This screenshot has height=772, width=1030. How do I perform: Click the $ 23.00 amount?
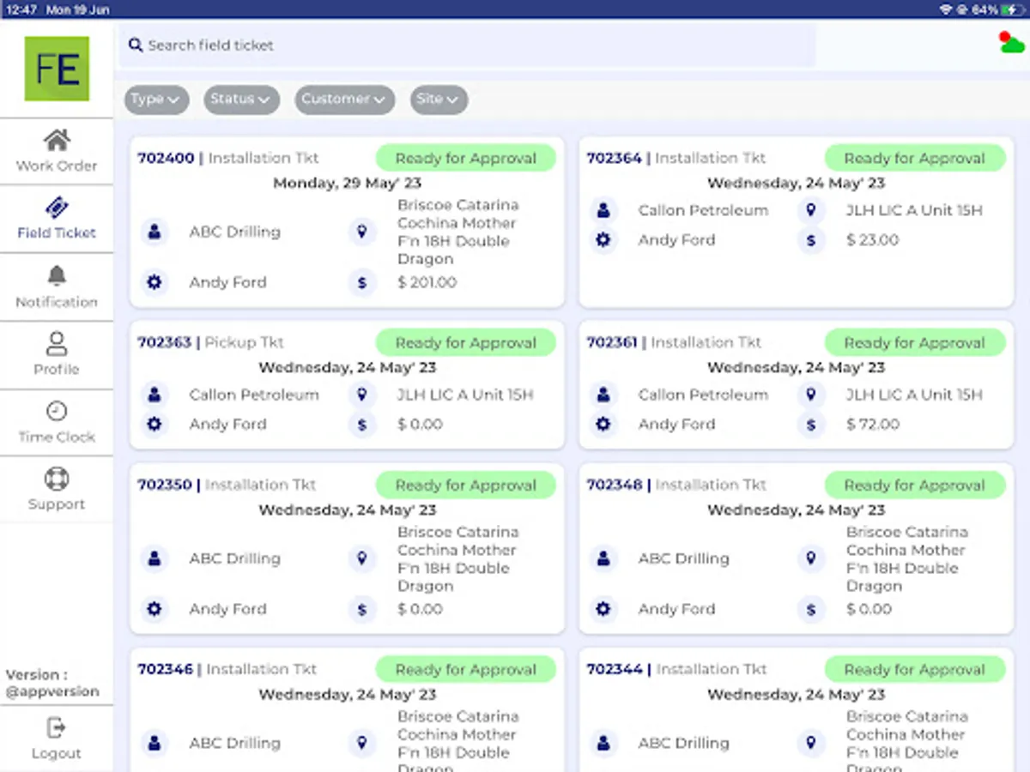point(872,240)
